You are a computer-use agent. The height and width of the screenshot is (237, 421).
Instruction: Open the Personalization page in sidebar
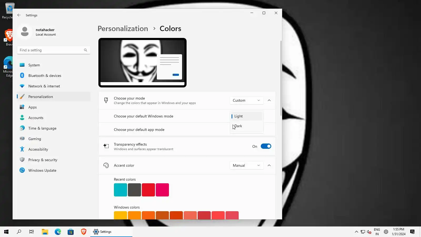54,97
